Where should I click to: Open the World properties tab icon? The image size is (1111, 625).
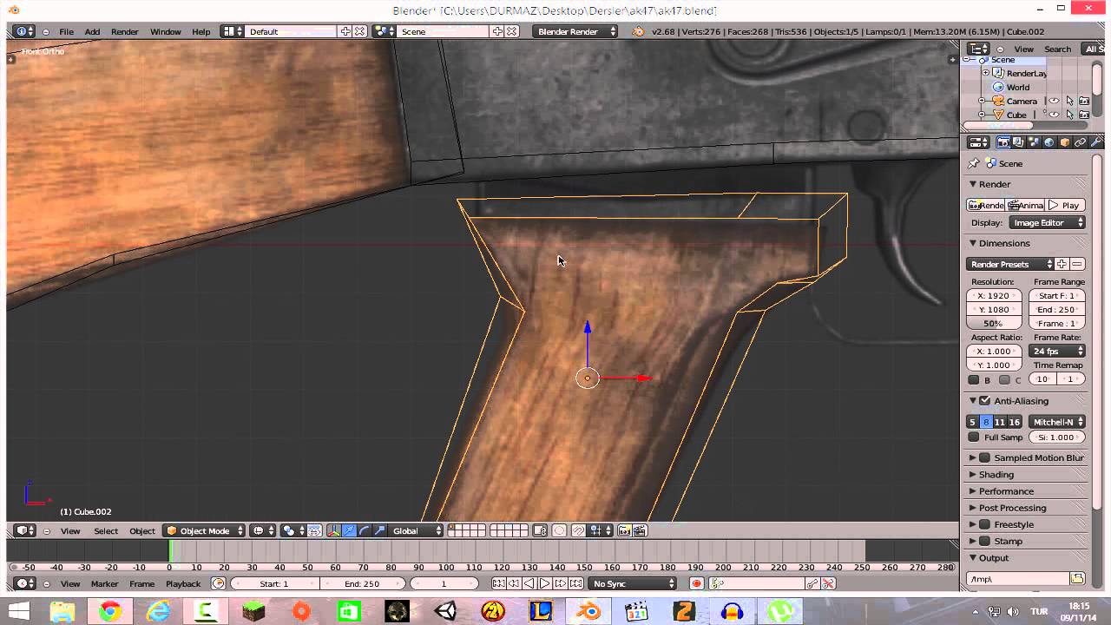(1049, 142)
